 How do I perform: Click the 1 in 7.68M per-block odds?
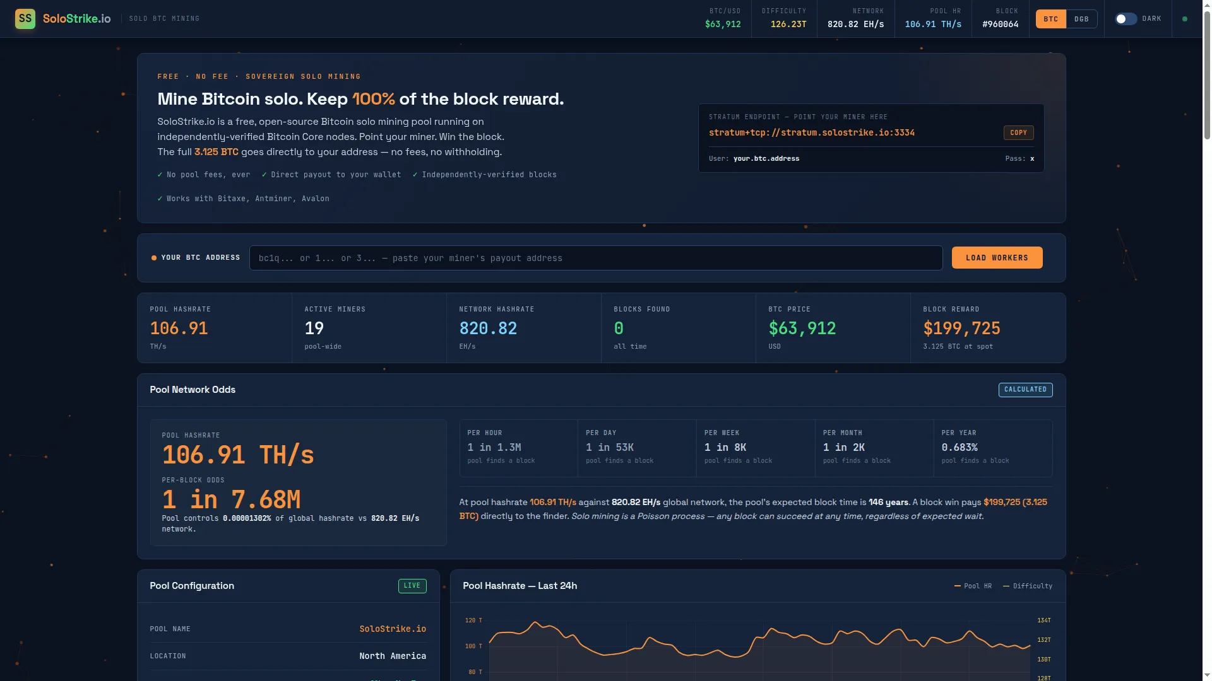tap(231, 500)
